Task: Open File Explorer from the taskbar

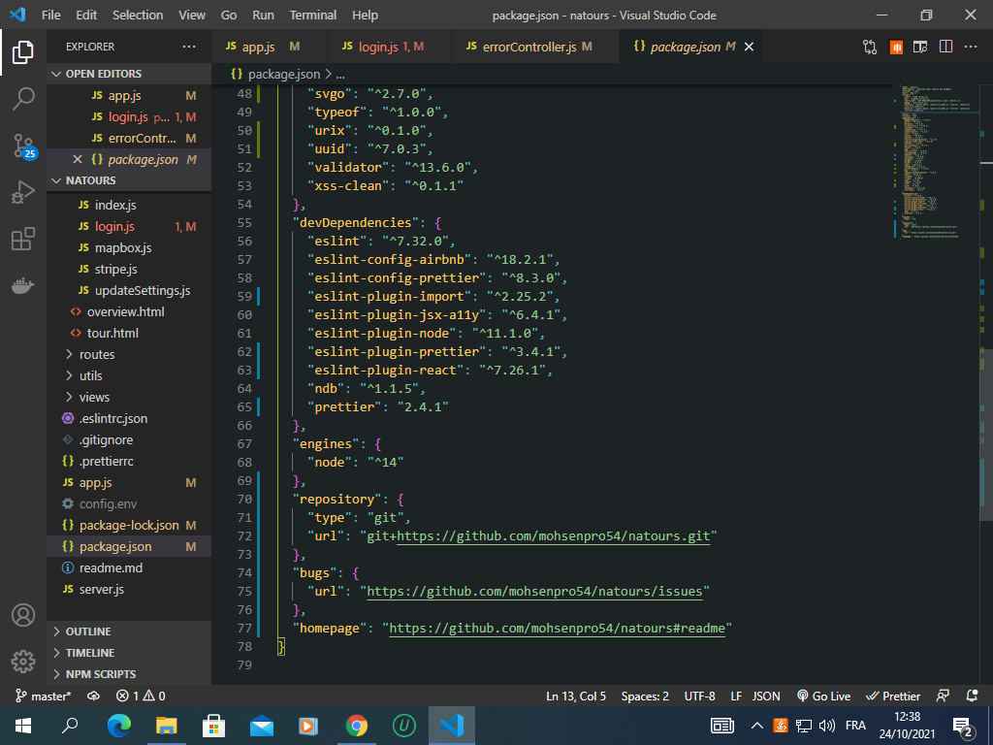Action: click(166, 726)
